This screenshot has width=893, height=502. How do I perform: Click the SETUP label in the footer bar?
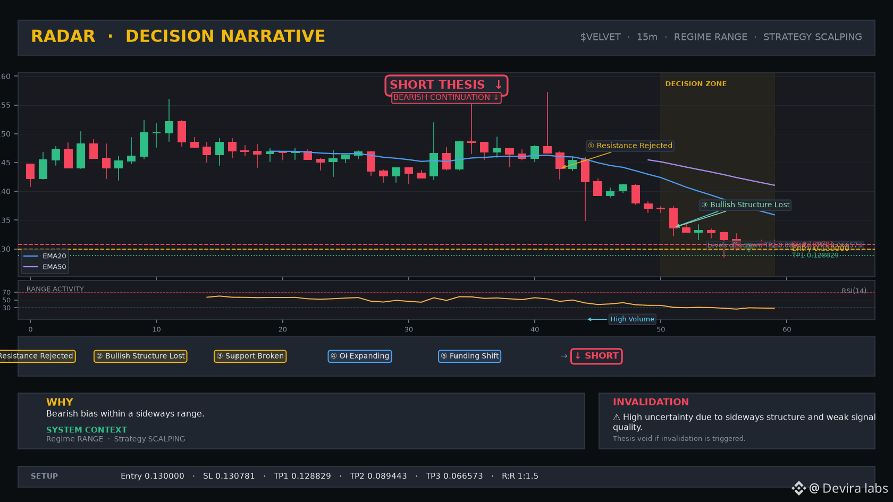44,477
